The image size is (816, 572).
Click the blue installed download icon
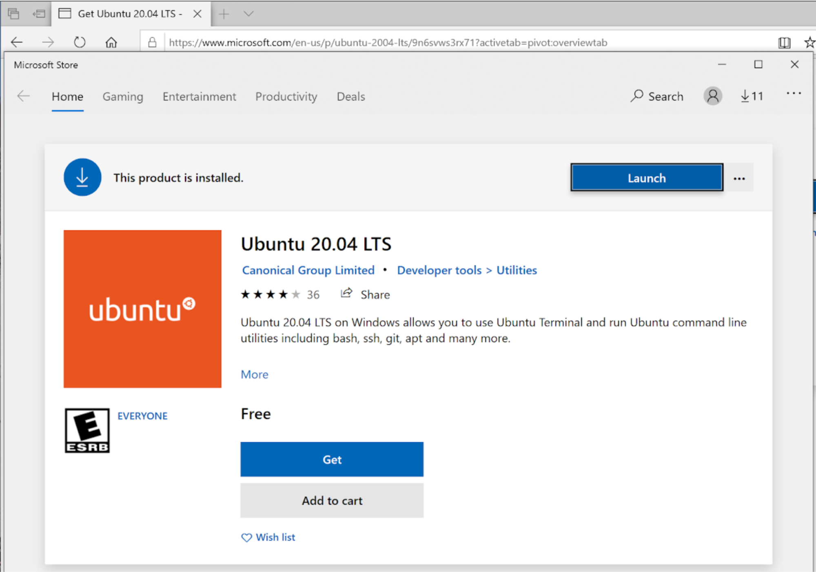(x=82, y=177)
